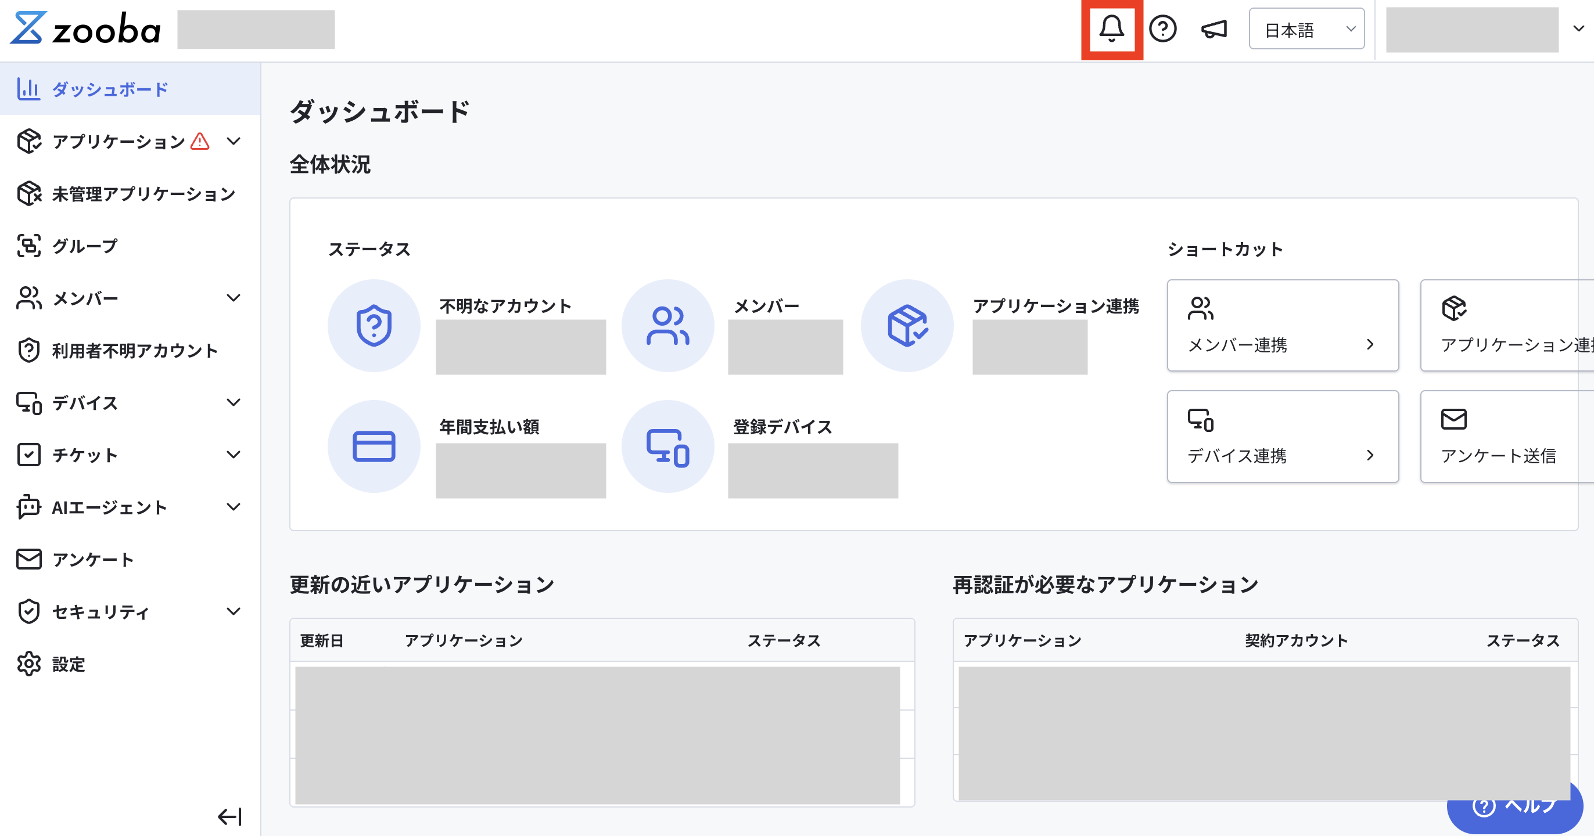
Task: Open the メンバー連携 shortcut
Action: point(1282,325)
